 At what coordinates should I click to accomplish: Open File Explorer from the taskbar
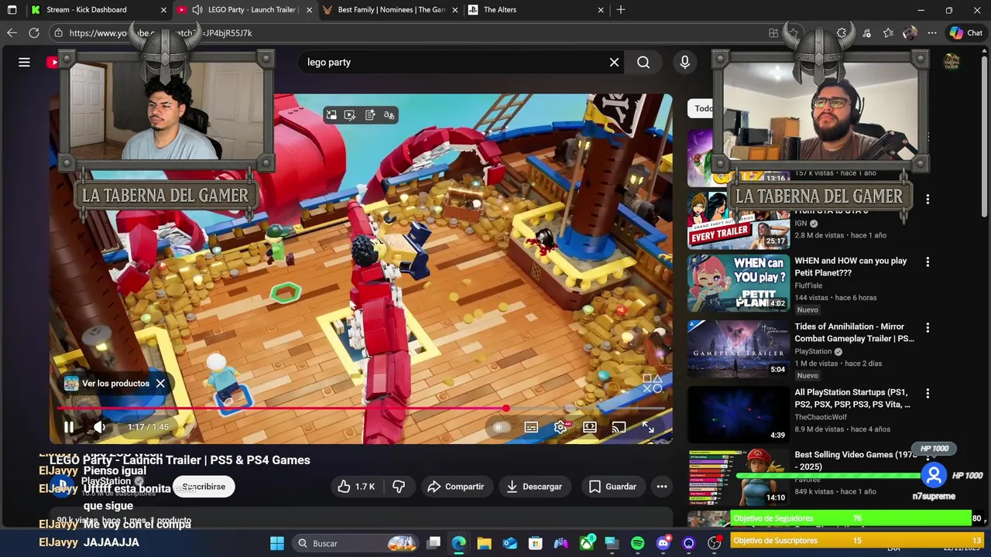pos(485,543)
